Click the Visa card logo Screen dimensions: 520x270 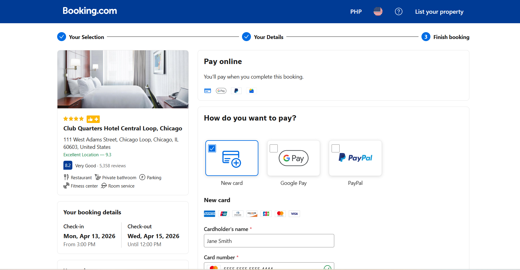[x=294, y=214]
